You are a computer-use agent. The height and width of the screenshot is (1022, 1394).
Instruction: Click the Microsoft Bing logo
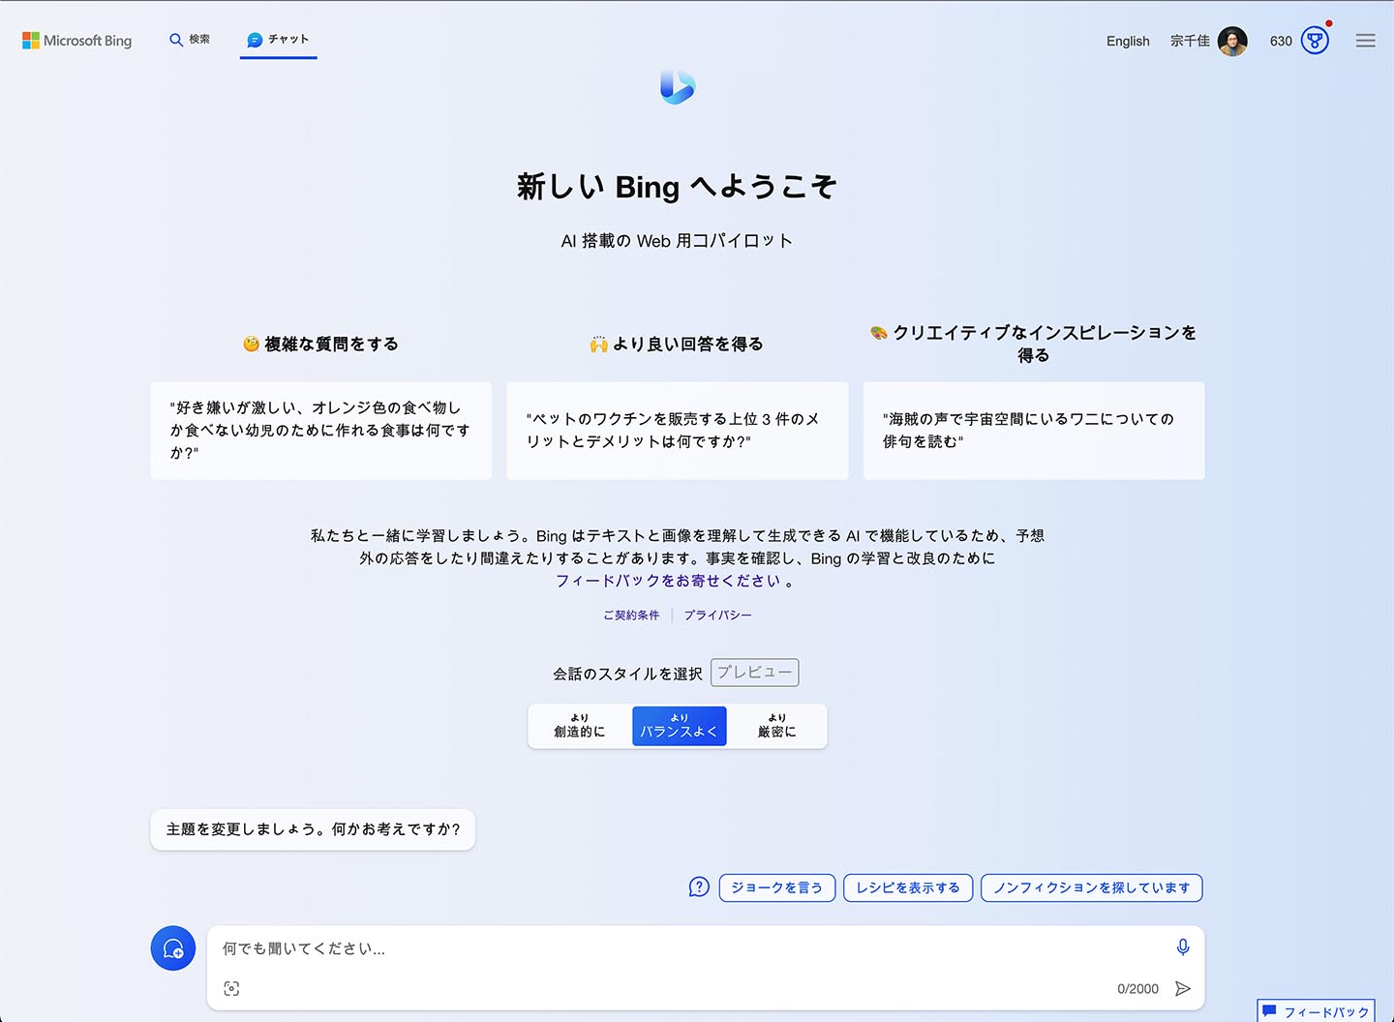(77, 41)
